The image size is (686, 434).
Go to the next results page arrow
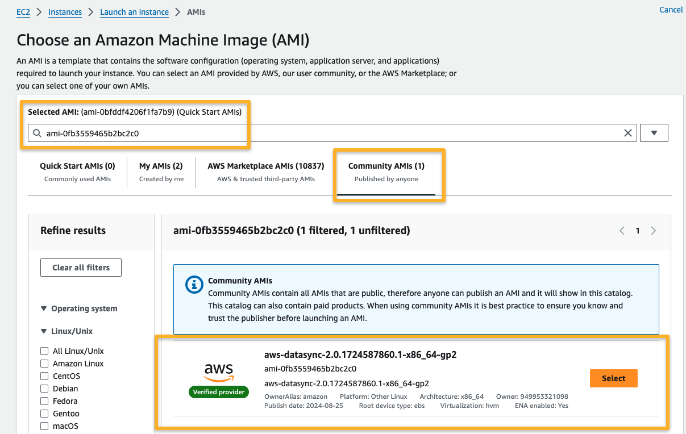[x=653, y=231]
